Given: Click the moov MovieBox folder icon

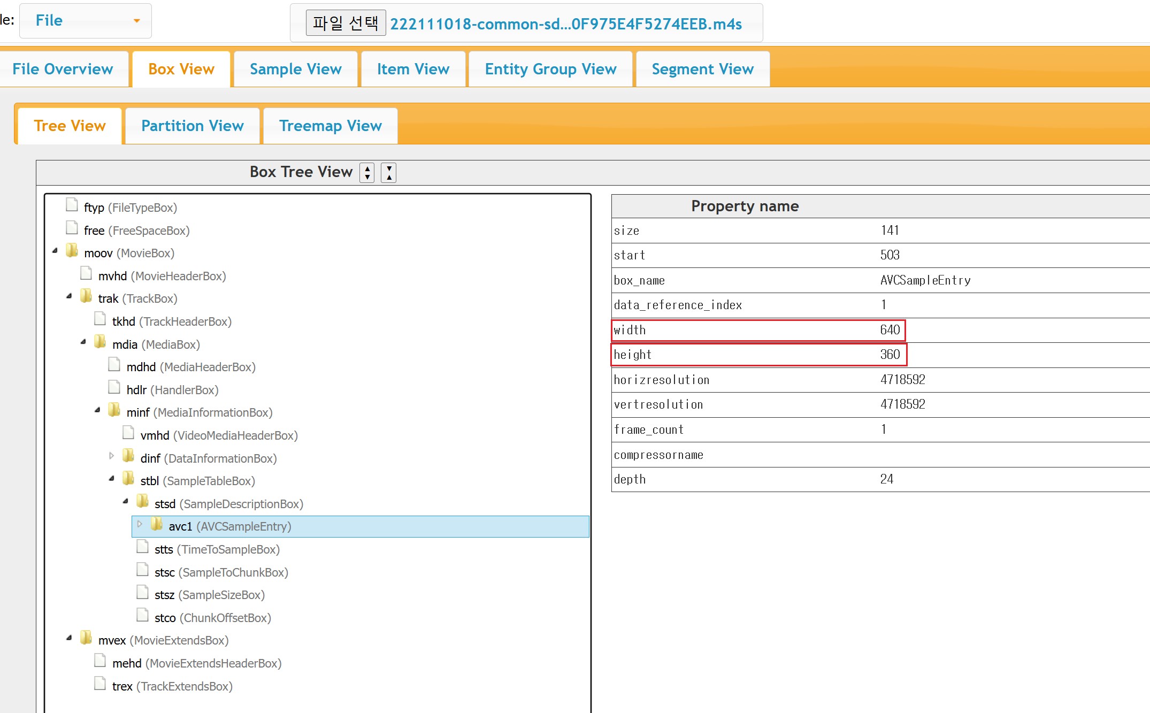Looking at the screenshot, I should (72, 251).
